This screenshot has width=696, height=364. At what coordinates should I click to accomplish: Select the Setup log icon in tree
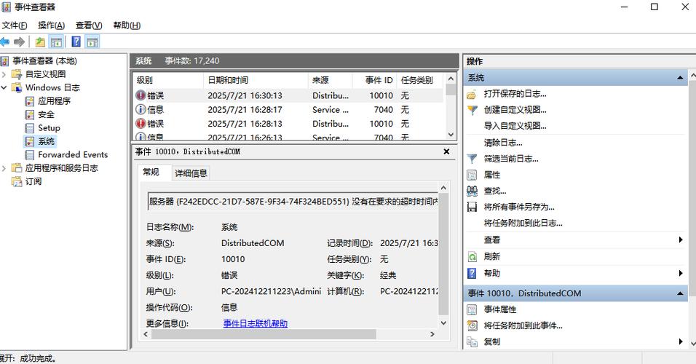[30, 128]
